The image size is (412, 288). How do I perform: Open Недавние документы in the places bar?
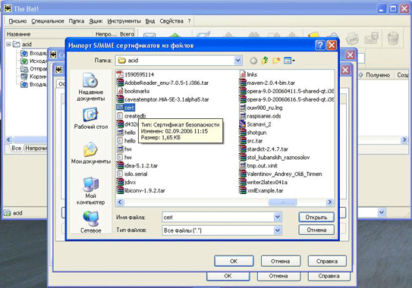[x=90, y=87]
